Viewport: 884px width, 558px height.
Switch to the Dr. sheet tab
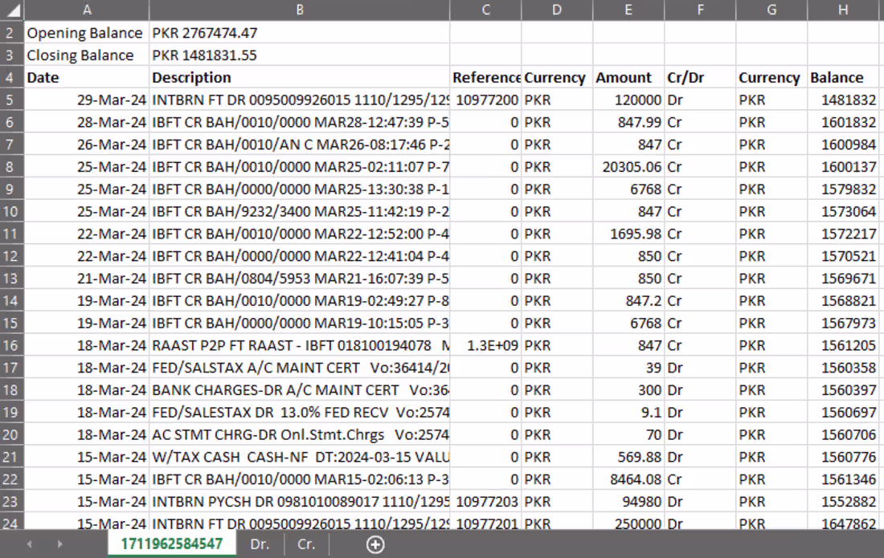click(x=259, y=544)
